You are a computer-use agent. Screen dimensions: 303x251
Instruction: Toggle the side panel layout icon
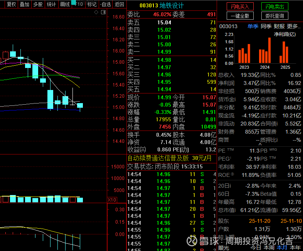(x=103, y=12)
